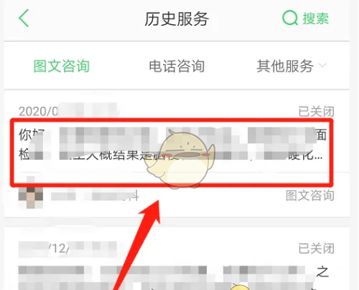Tap the small duck icon at bottom

point(241,286)
